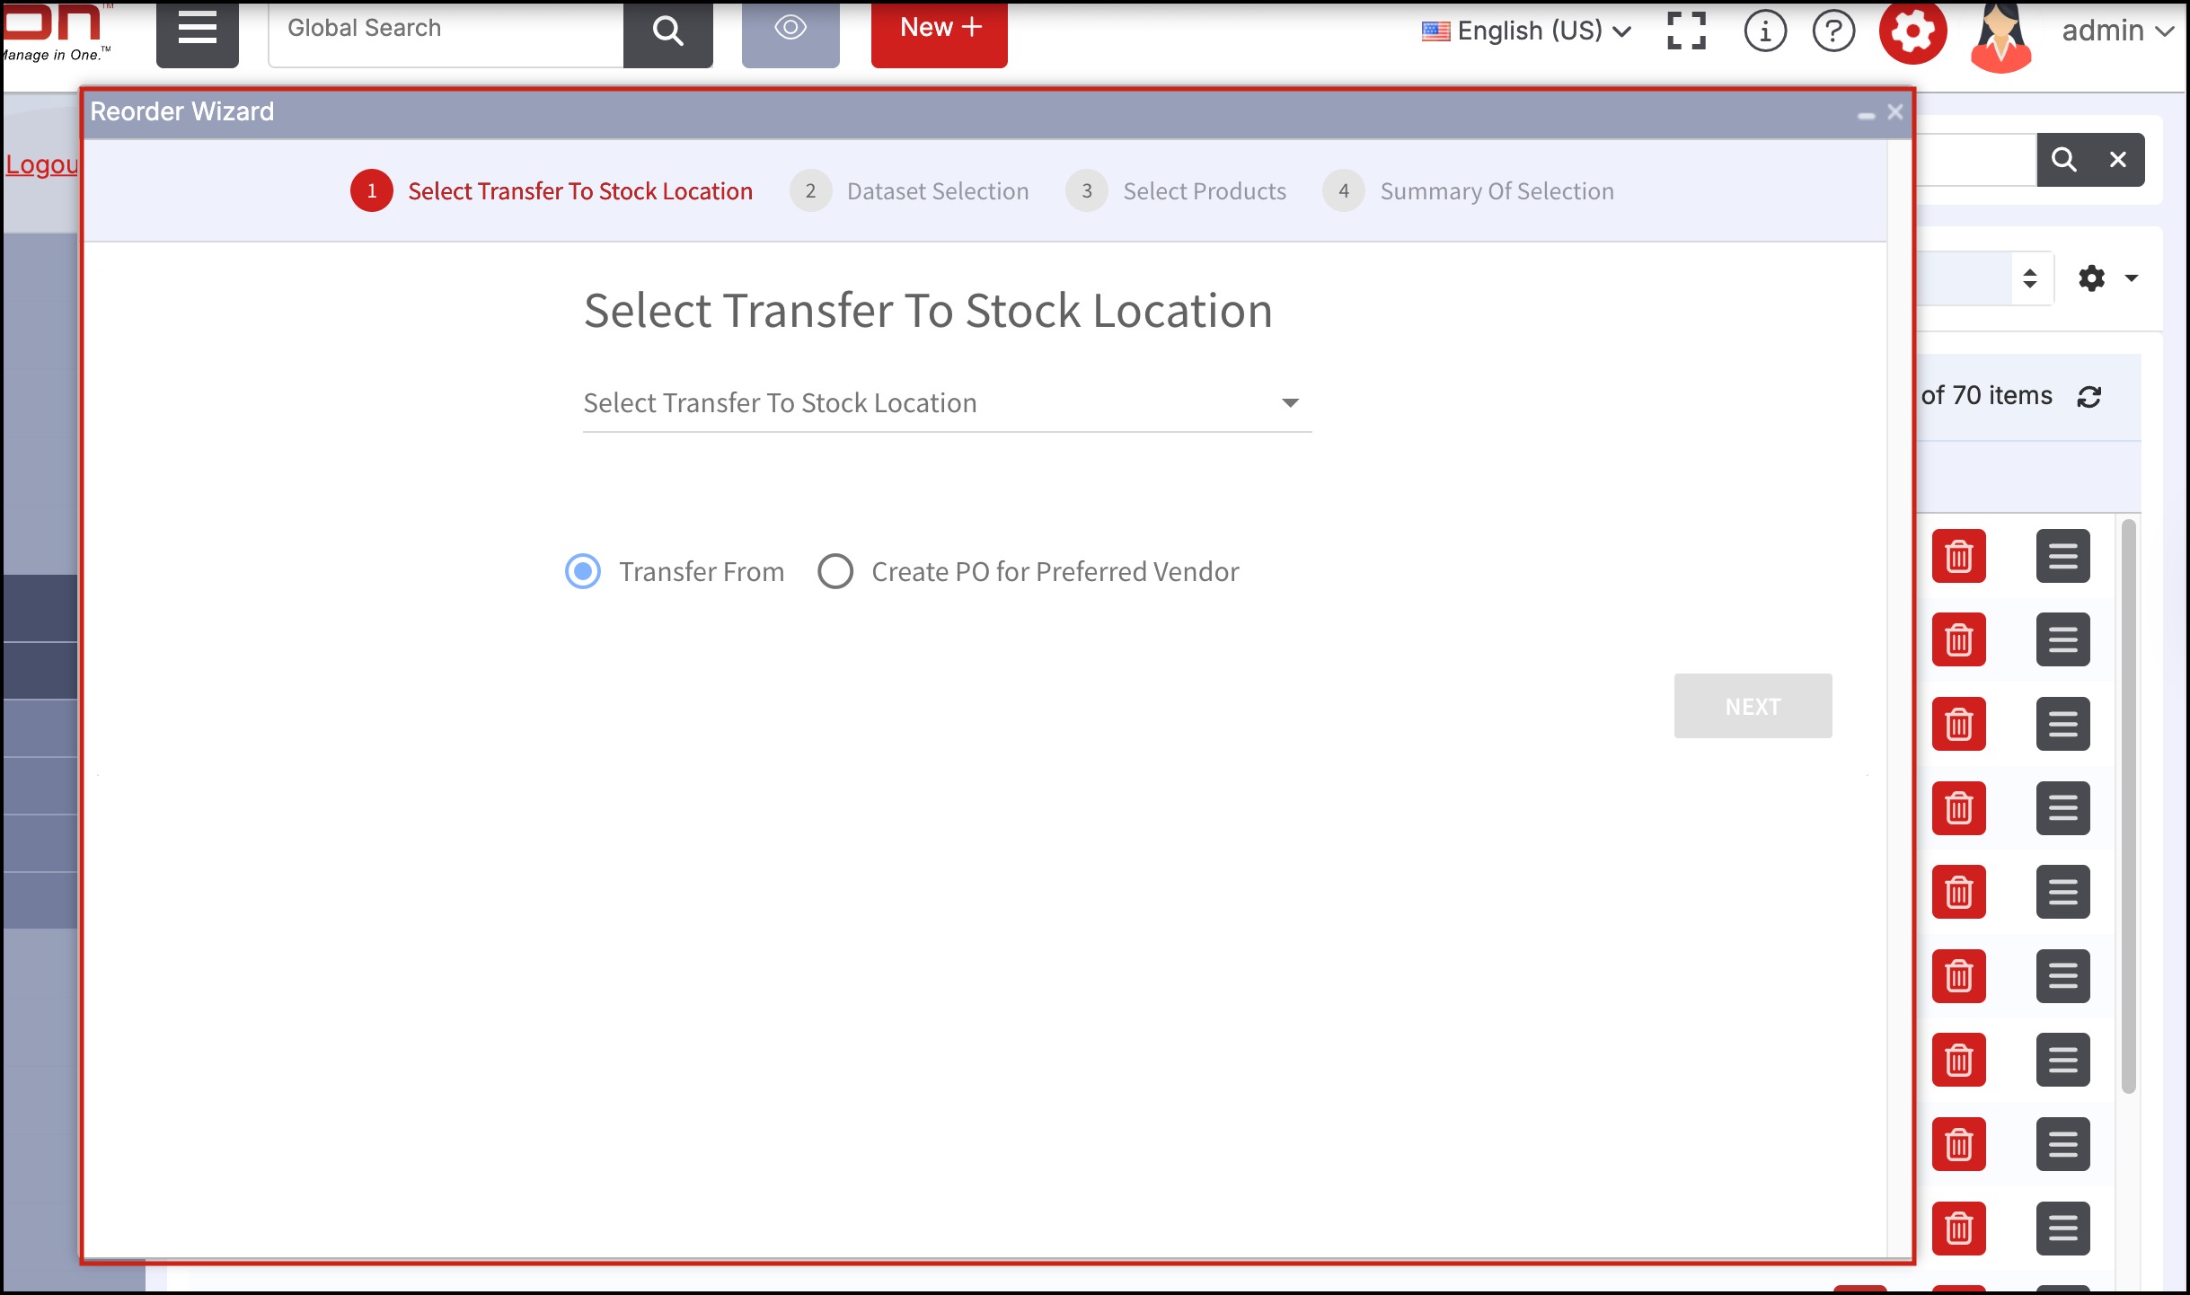Click the Global Search magnifier button
This screenshot has width=2190, height=1295.
tap(667, 31)
